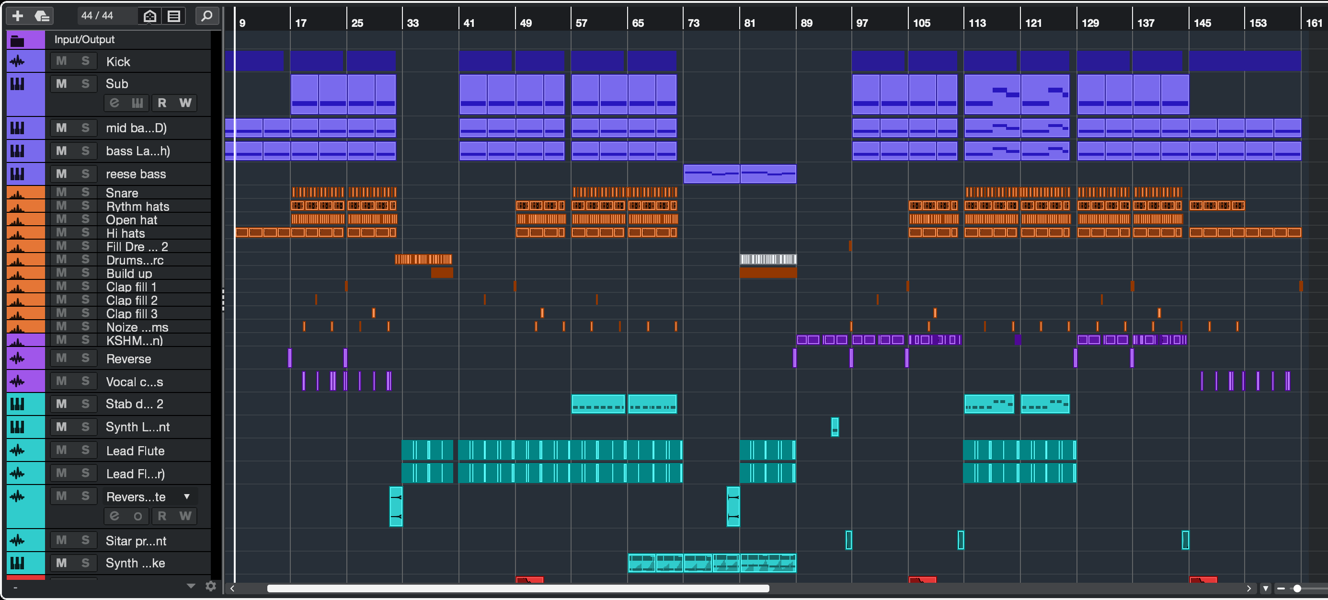Click the Add Track plus icon
Viewport: 1328px width, 600px height.
pos(18,16)
